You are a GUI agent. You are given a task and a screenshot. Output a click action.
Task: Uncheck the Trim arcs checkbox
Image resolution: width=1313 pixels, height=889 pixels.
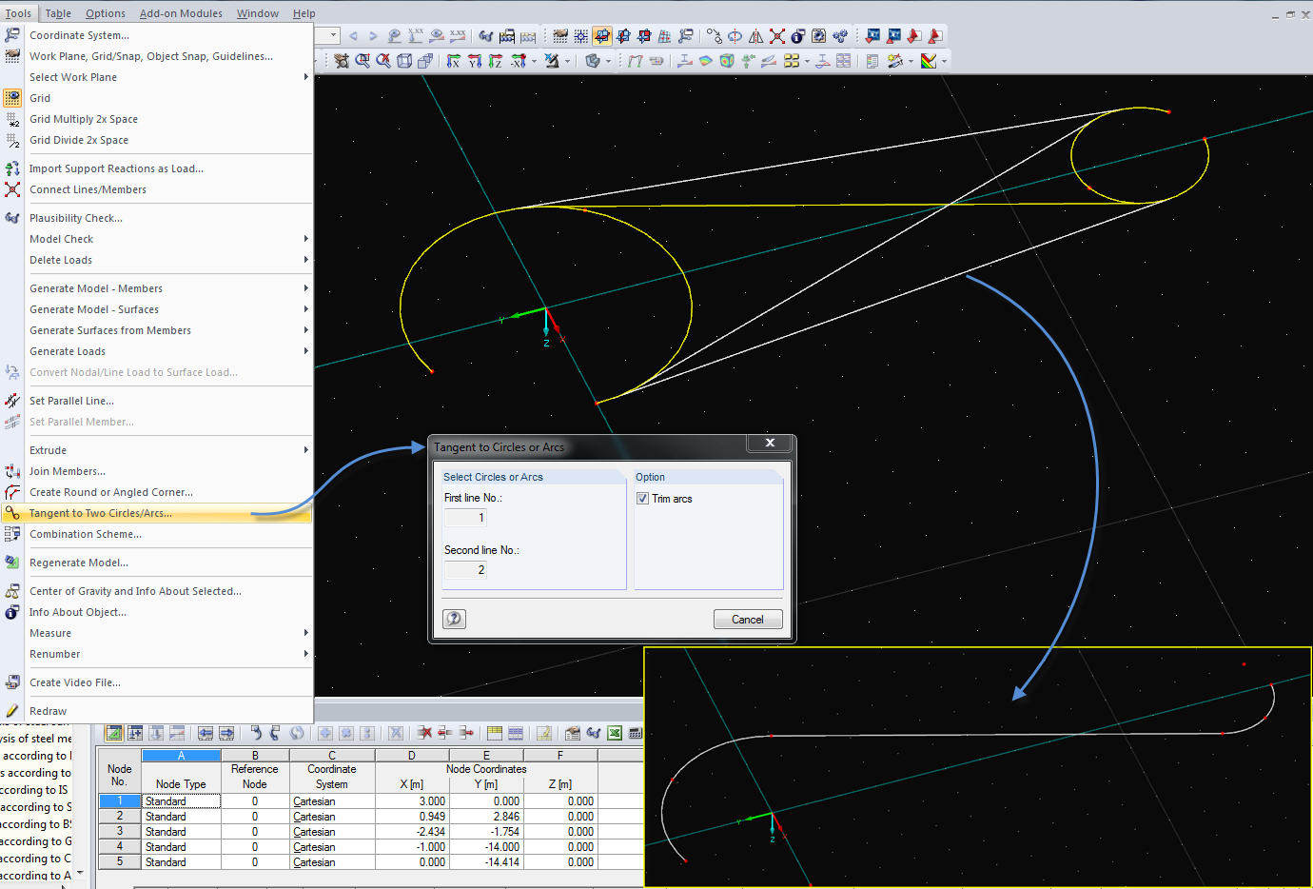[x=643, y=499]
